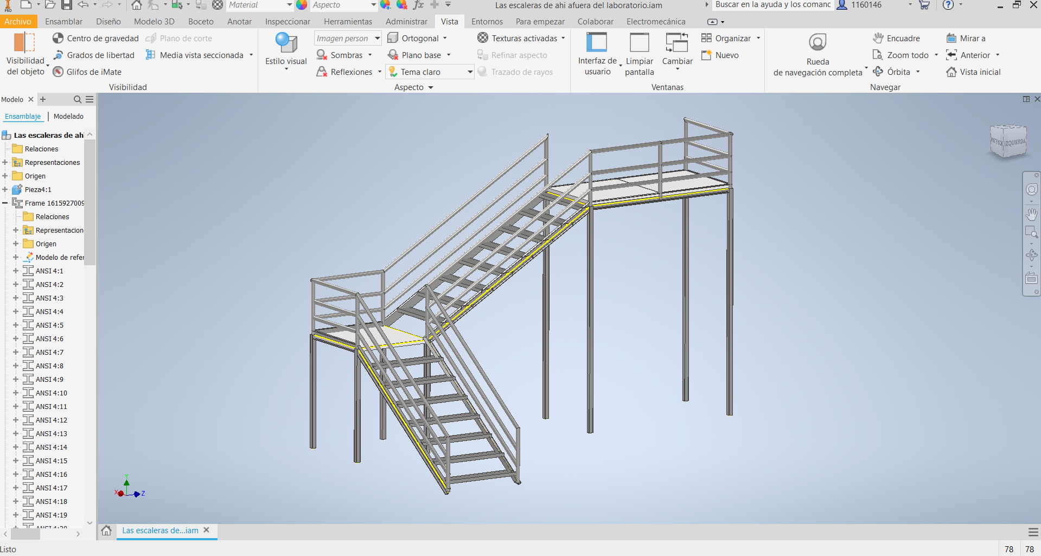Open Cambiar windows menu
This screenshot has height=556, width=1041.
(677, 52)
